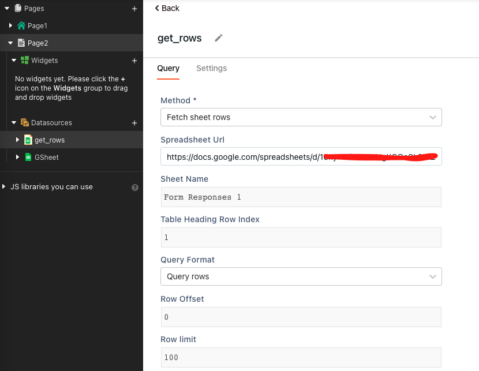Select Page2 in the pages tree
This screenshot has width=479, height=371.
tap(38, 43)
